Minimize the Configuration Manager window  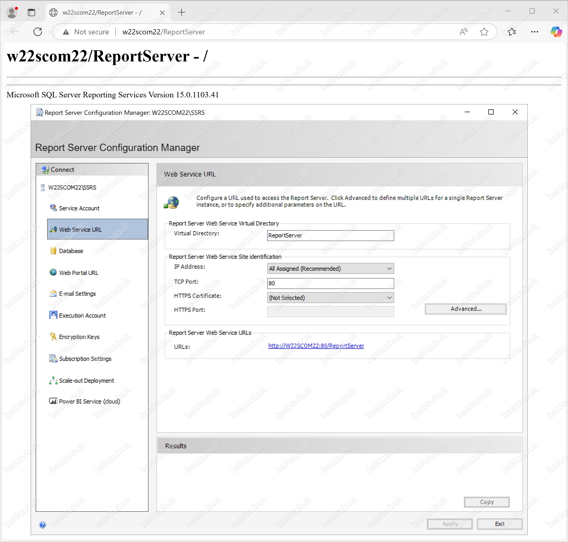pyautogui.click(x=467, y=112)
